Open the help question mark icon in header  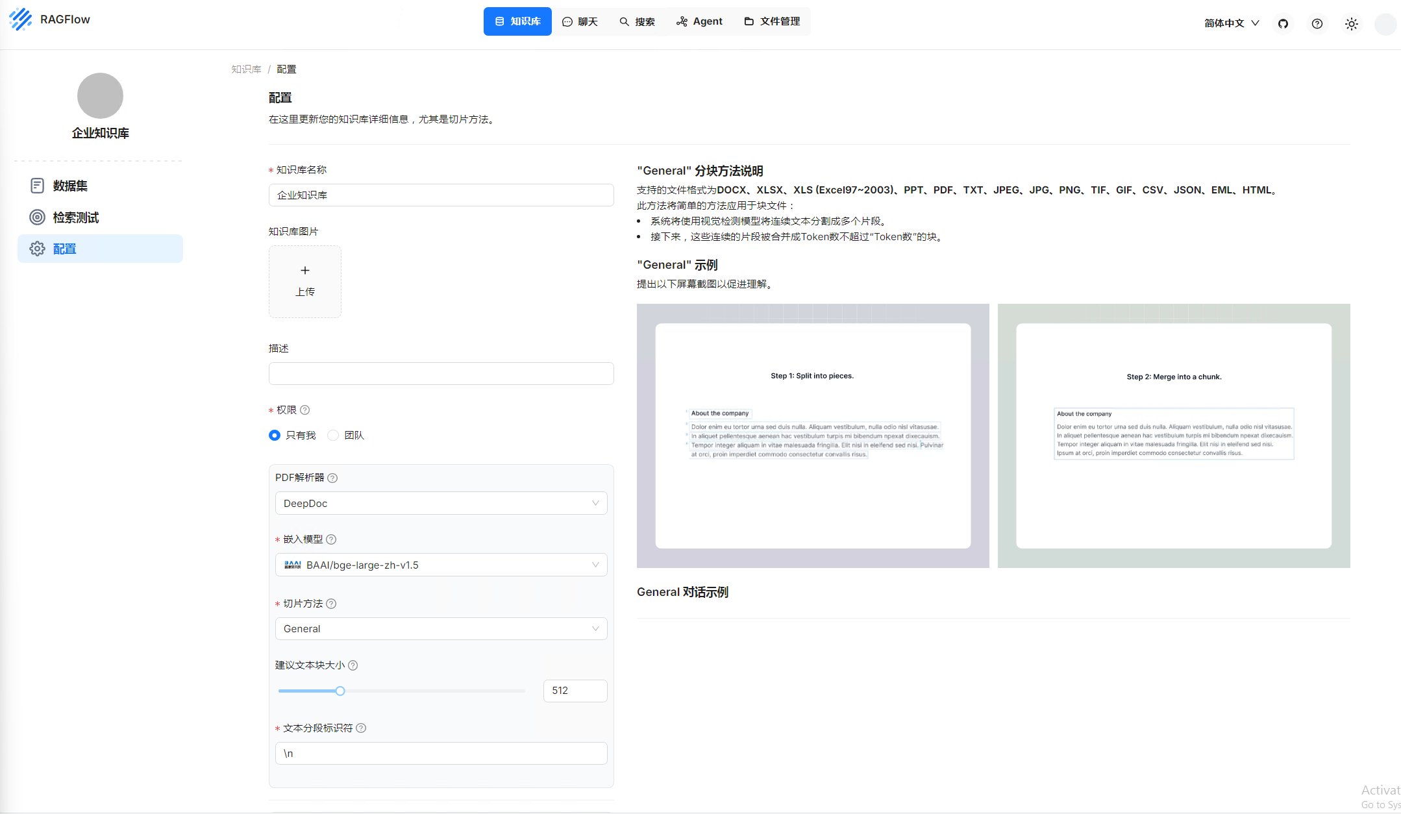[1317, 24]
